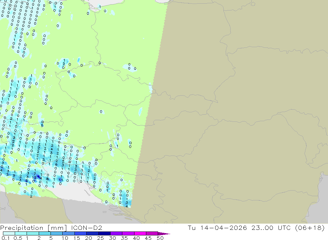Click the time '23..00'
The width and height of the screenshot is (328, 240).
(x=262, y=228)
